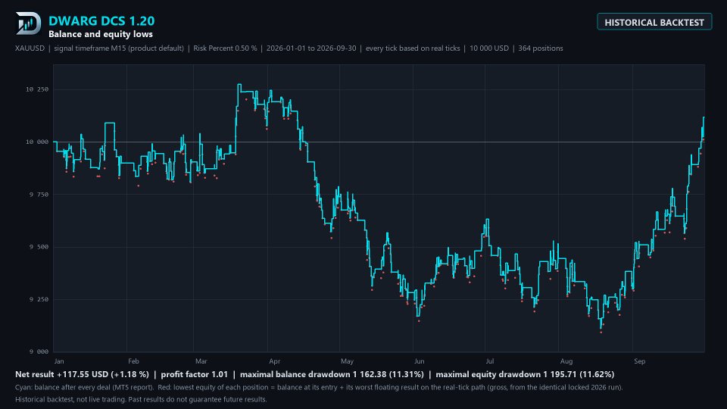The height and width of the screenshot is (409, 727).
Task: Click the May x-axis label
Action: point(348,361)
